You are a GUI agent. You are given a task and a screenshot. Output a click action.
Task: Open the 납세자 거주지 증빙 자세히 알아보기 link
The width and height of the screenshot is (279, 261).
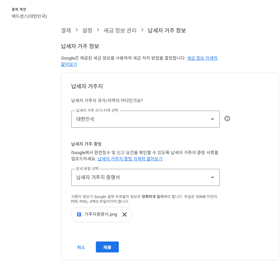click(130, 158)
